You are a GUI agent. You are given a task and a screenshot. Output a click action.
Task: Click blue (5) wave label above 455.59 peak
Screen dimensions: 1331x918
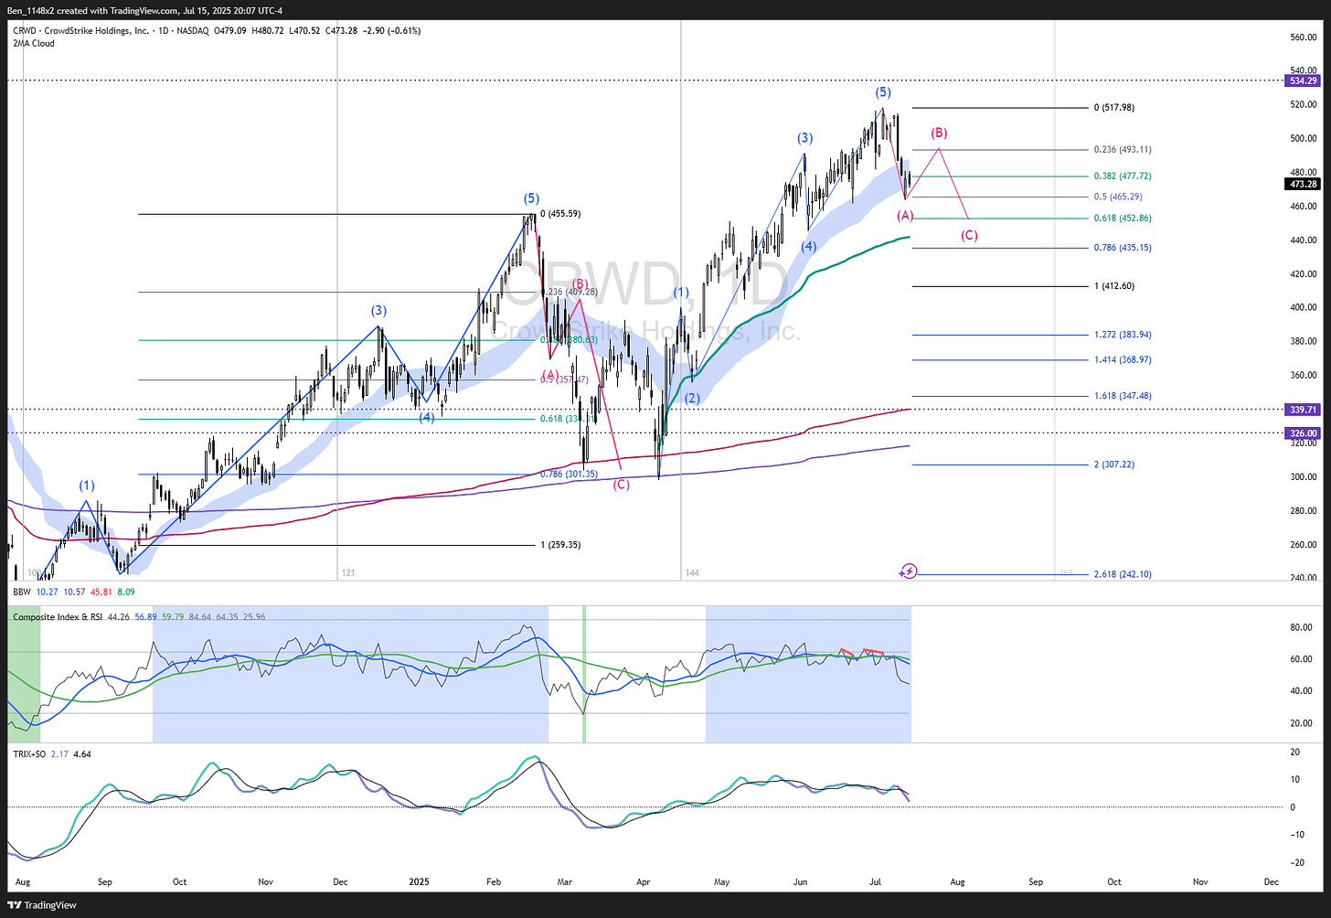click(531, 198)
